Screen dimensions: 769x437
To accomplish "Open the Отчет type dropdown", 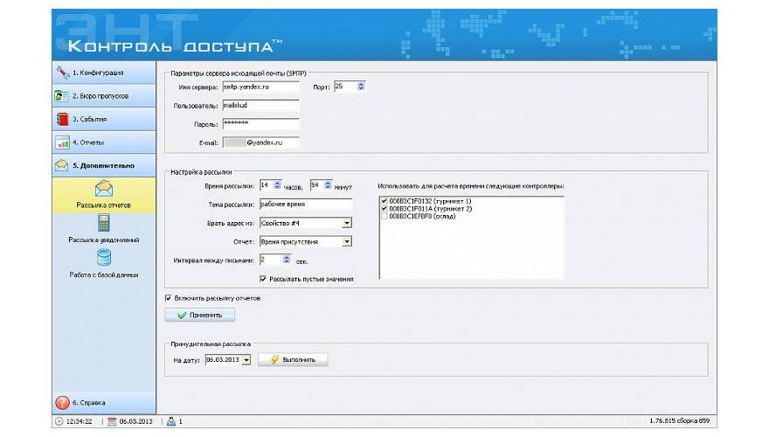I will pyautogui.click(x=347, y=241).
